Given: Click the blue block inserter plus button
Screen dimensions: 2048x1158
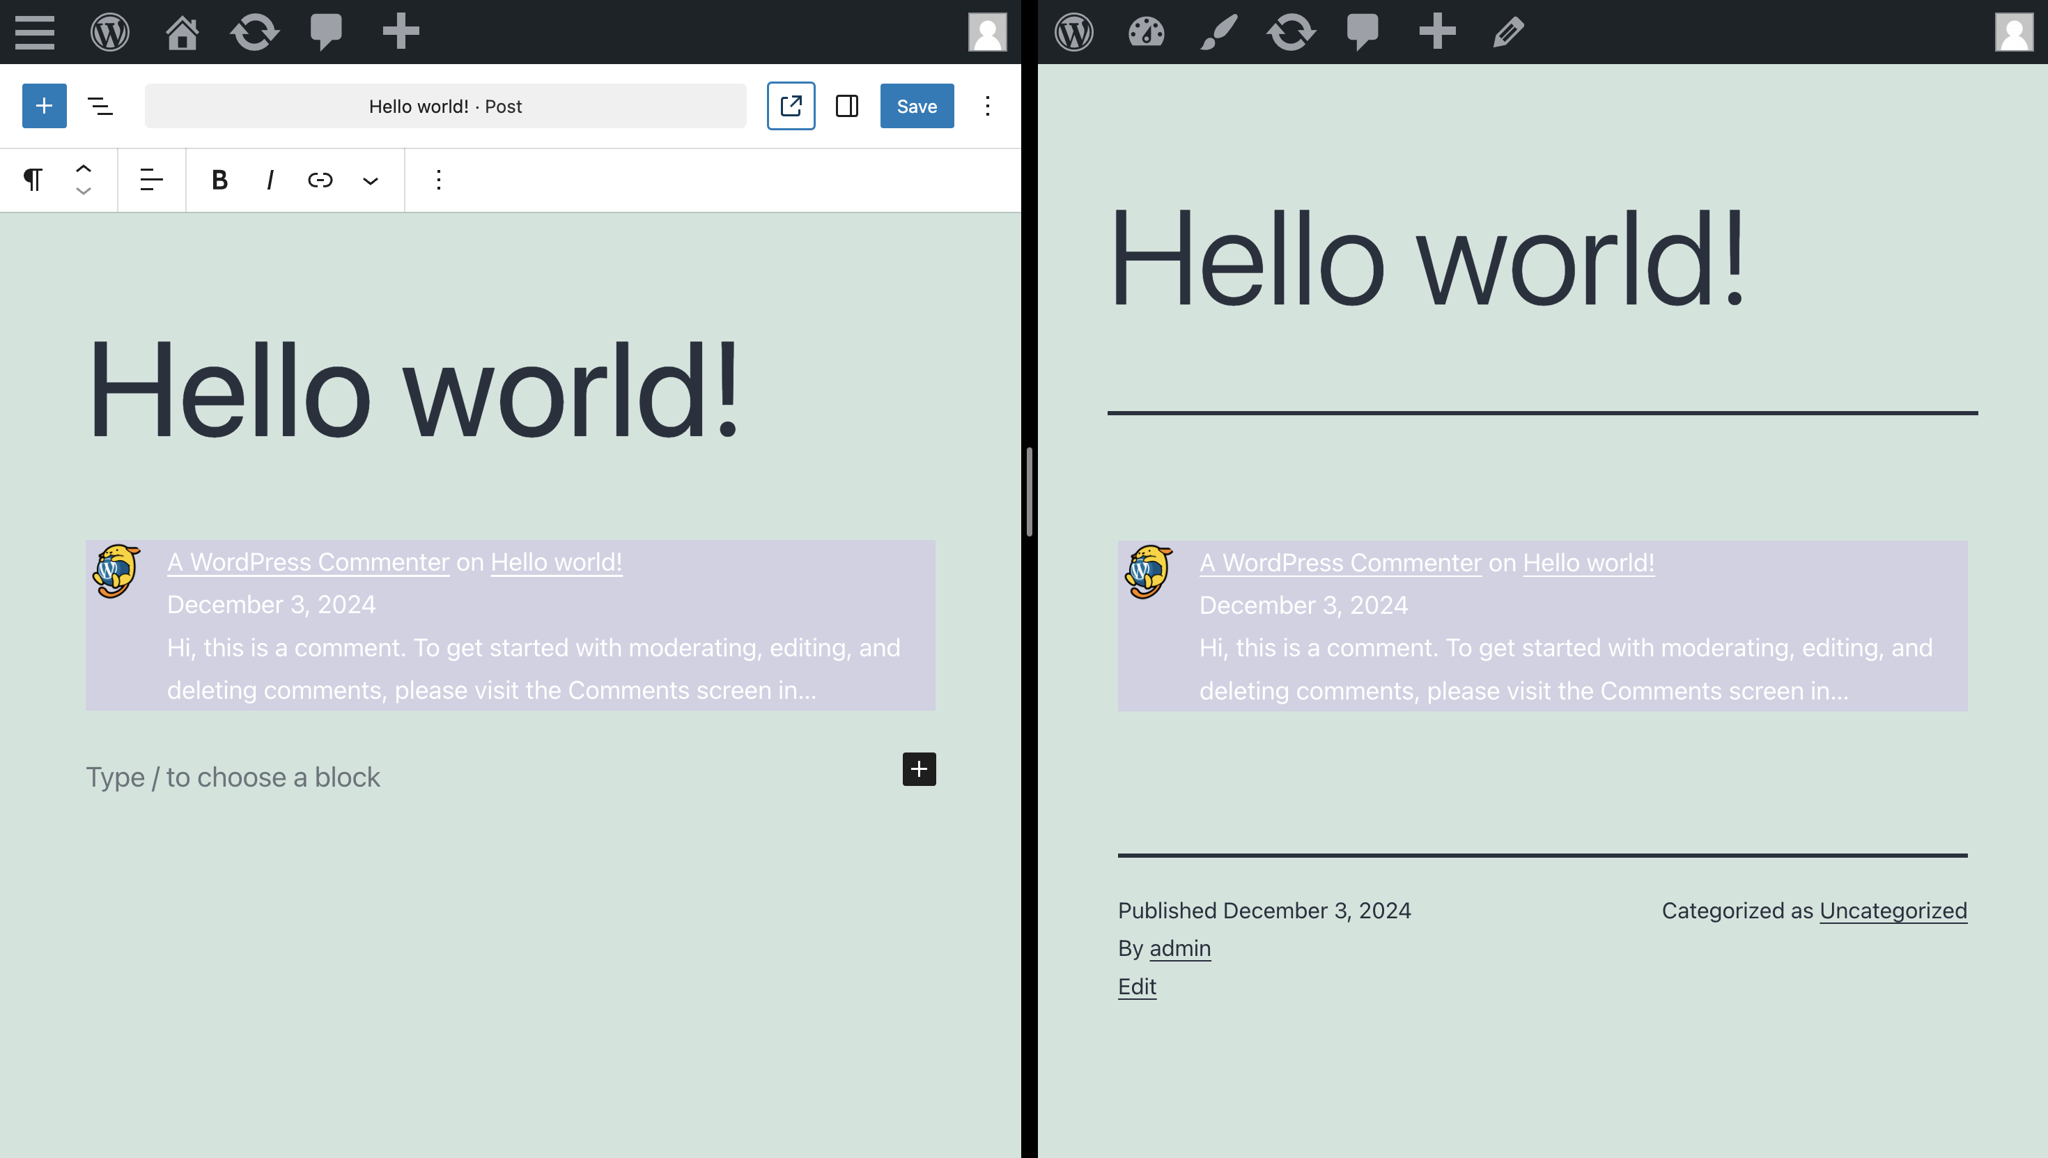Looking at the screenshot, I should [x=45, y=106].
